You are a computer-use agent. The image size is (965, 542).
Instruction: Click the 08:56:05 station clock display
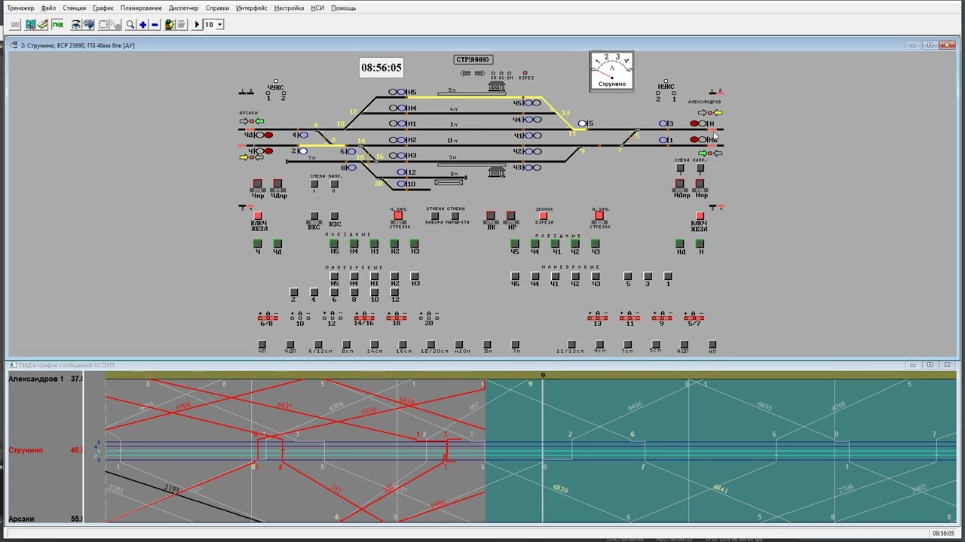pos(381,68)
